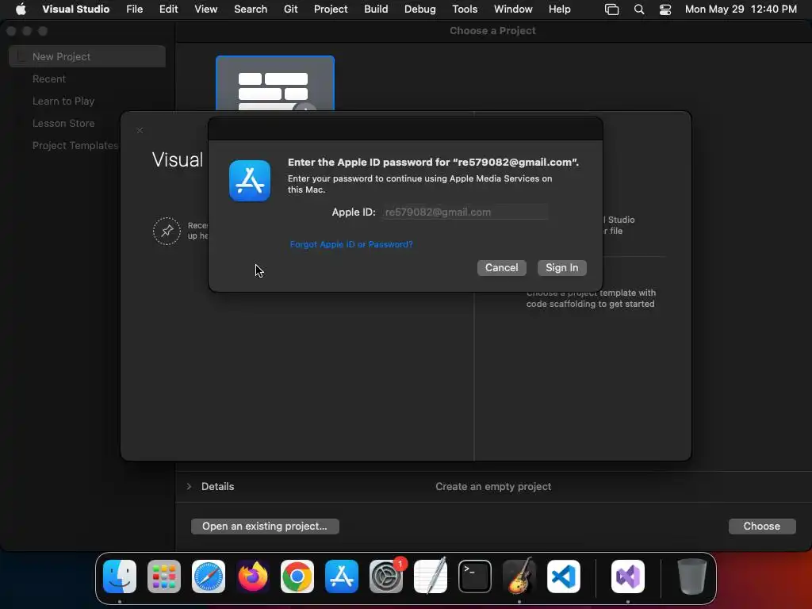The height and width of the screenshot is (609, 812).
Task: Select Recent in the sidebar
Action: pyautogui.click(x=49, y=79)
